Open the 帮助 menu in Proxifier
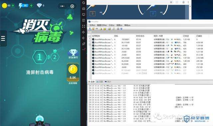This screenshot has width=213, height=126. click(x=127, y=25)
